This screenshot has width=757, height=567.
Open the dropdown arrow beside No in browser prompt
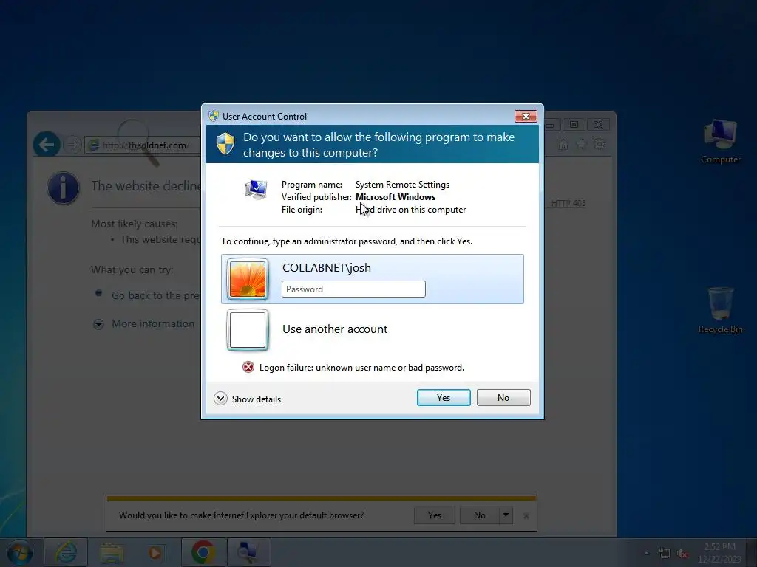(506, 515)
